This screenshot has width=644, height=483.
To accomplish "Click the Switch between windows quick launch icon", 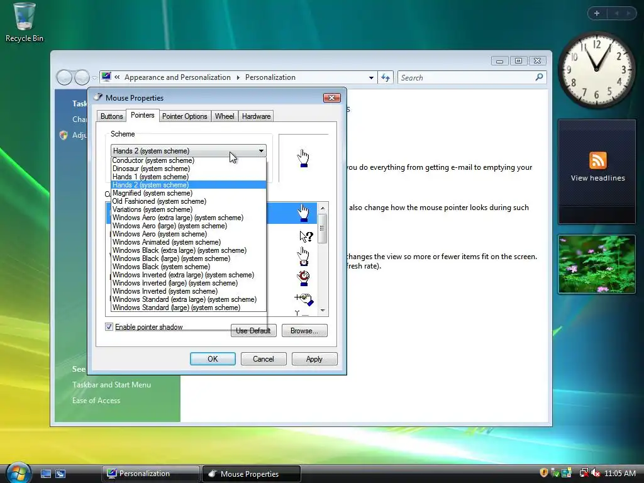I will (x=60, y=474).
